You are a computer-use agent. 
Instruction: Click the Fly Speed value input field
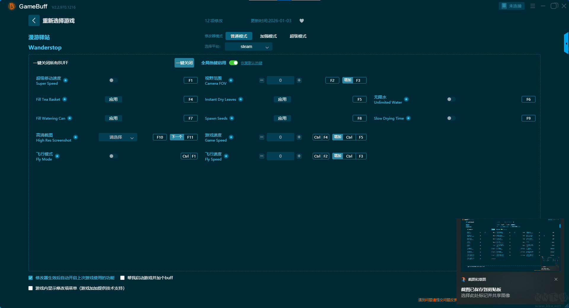280,156
